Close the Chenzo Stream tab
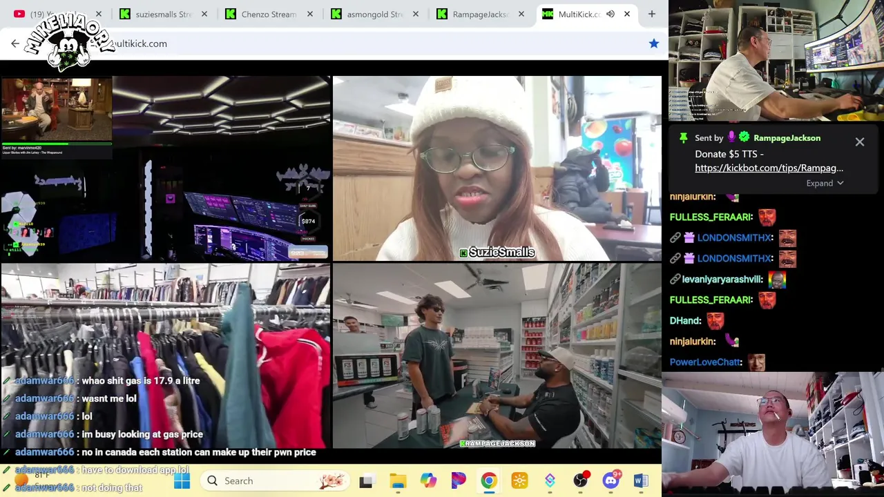The image size is (884, 497). pyautogui.click(x=310, y=14)
